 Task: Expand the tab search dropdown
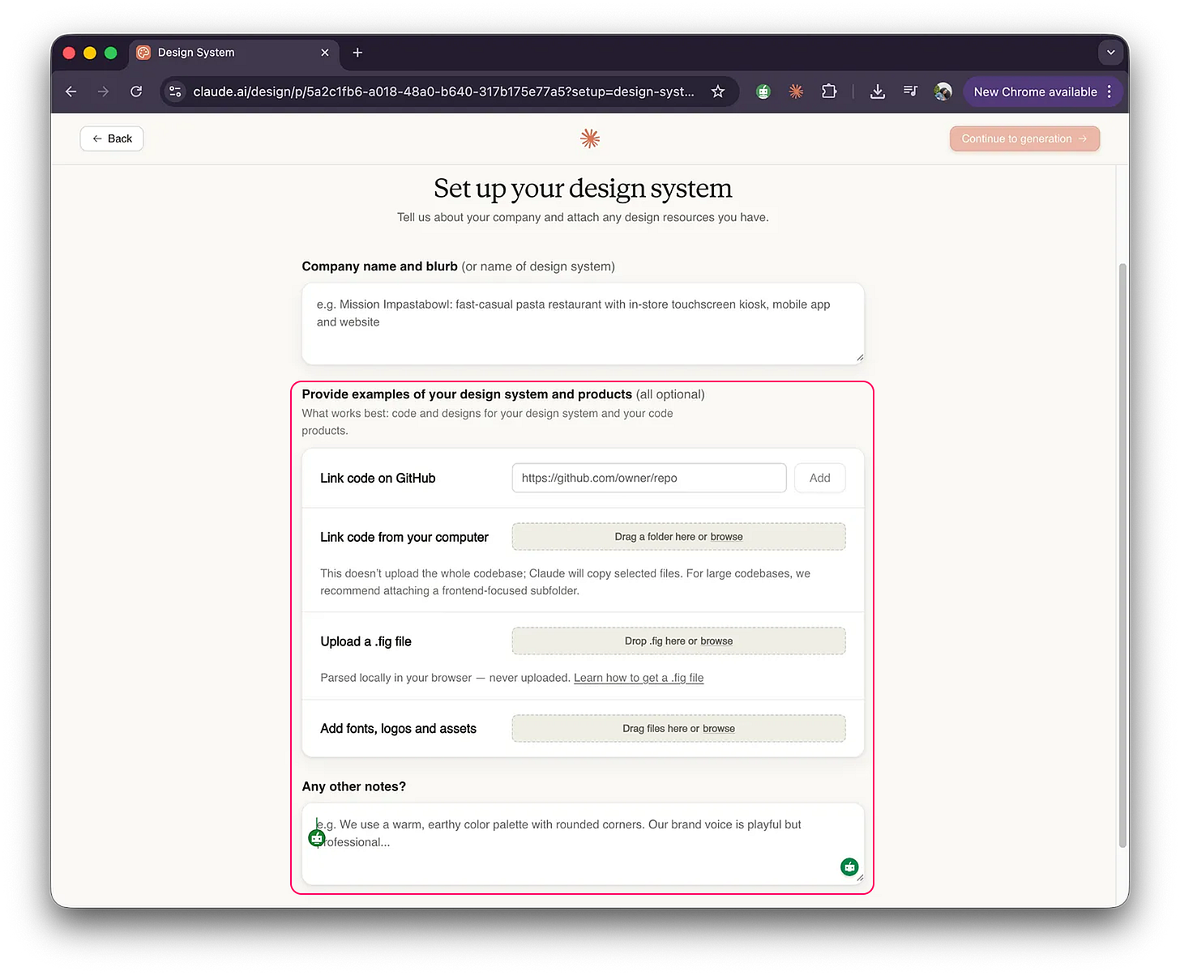click(x=1111, y=53)
